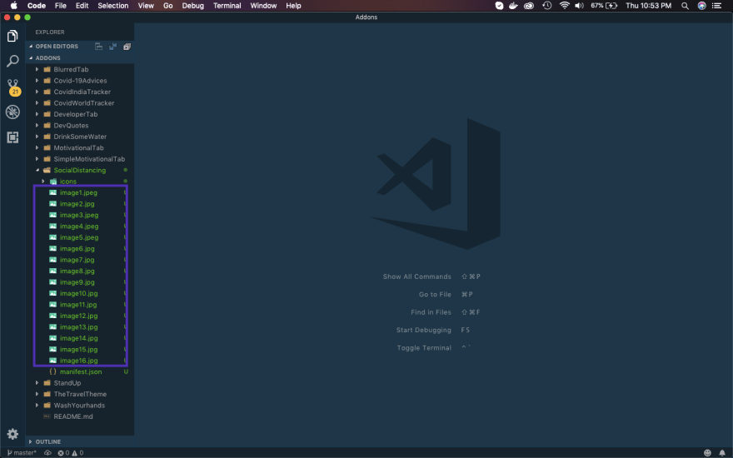Open image5.jpeg file

(78, 237)
